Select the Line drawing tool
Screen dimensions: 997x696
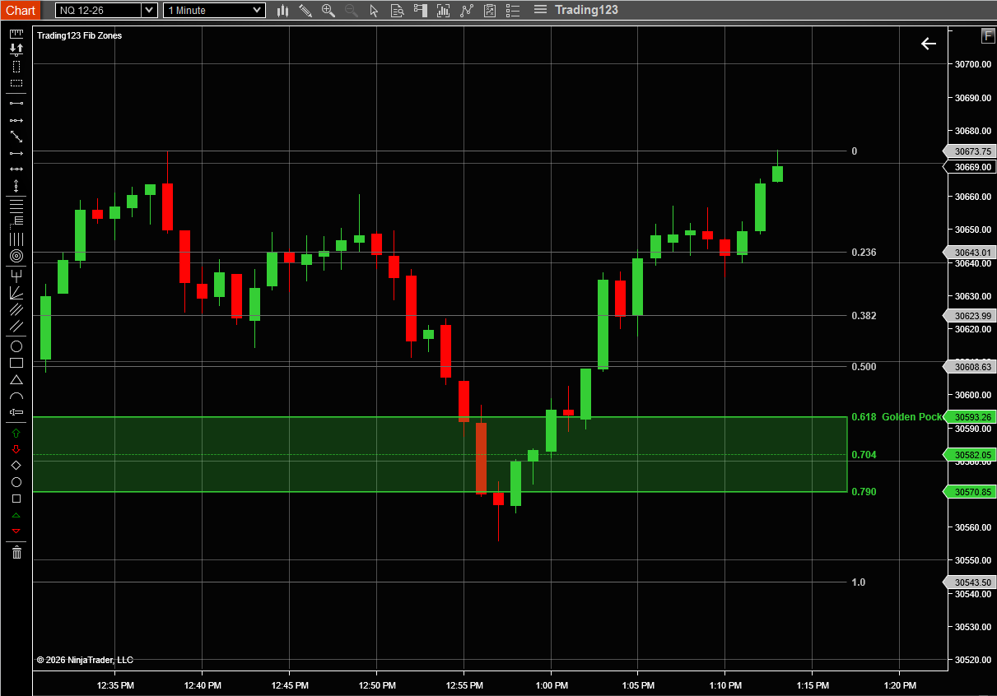(16, 103)
